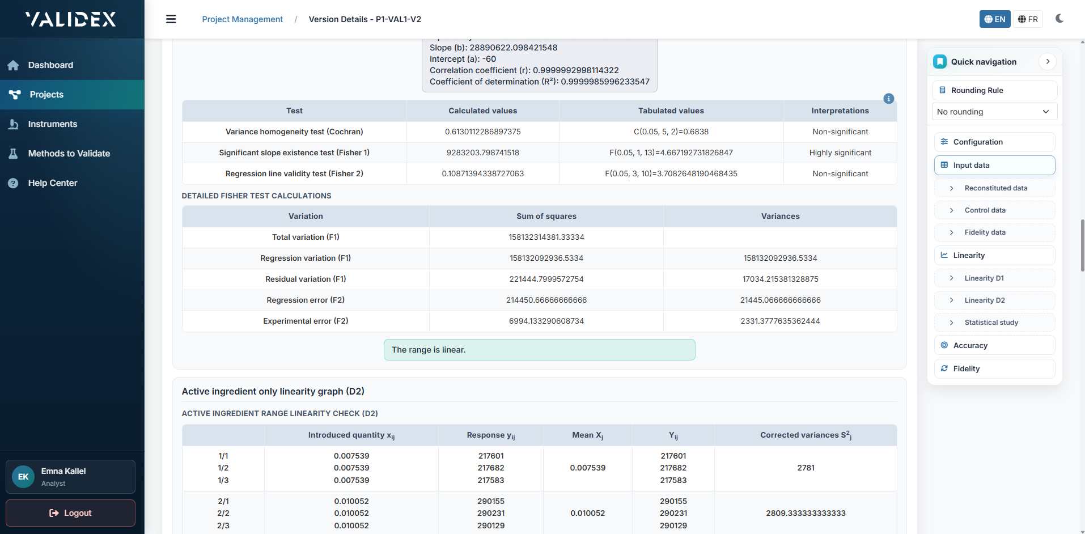The width and height of the screenshot is (1085, 534).
Task: Navigate to Fidelity section
Action: point(994,368)
